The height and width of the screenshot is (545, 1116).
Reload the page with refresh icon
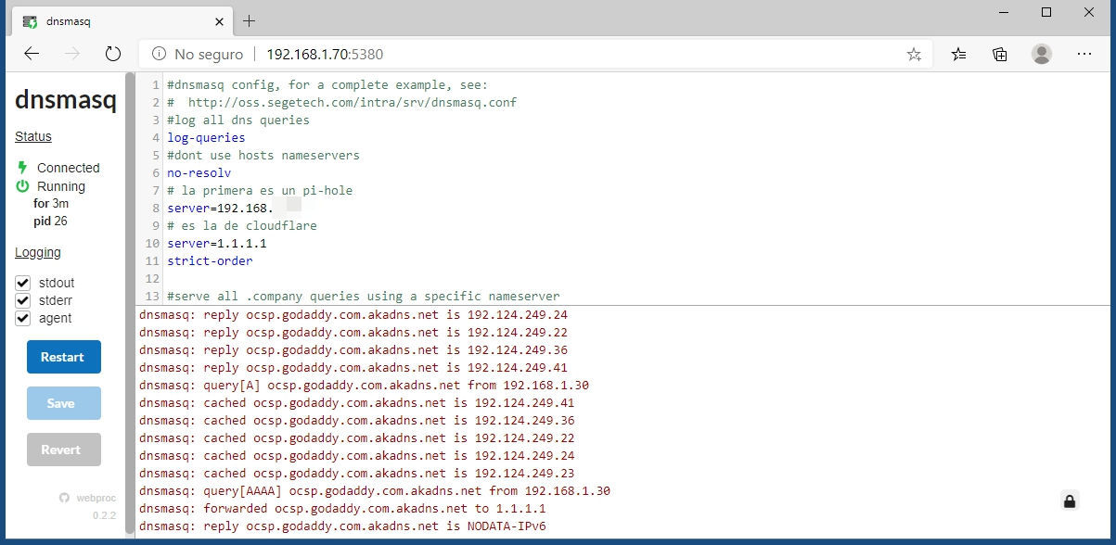click(x=113, y=54)
